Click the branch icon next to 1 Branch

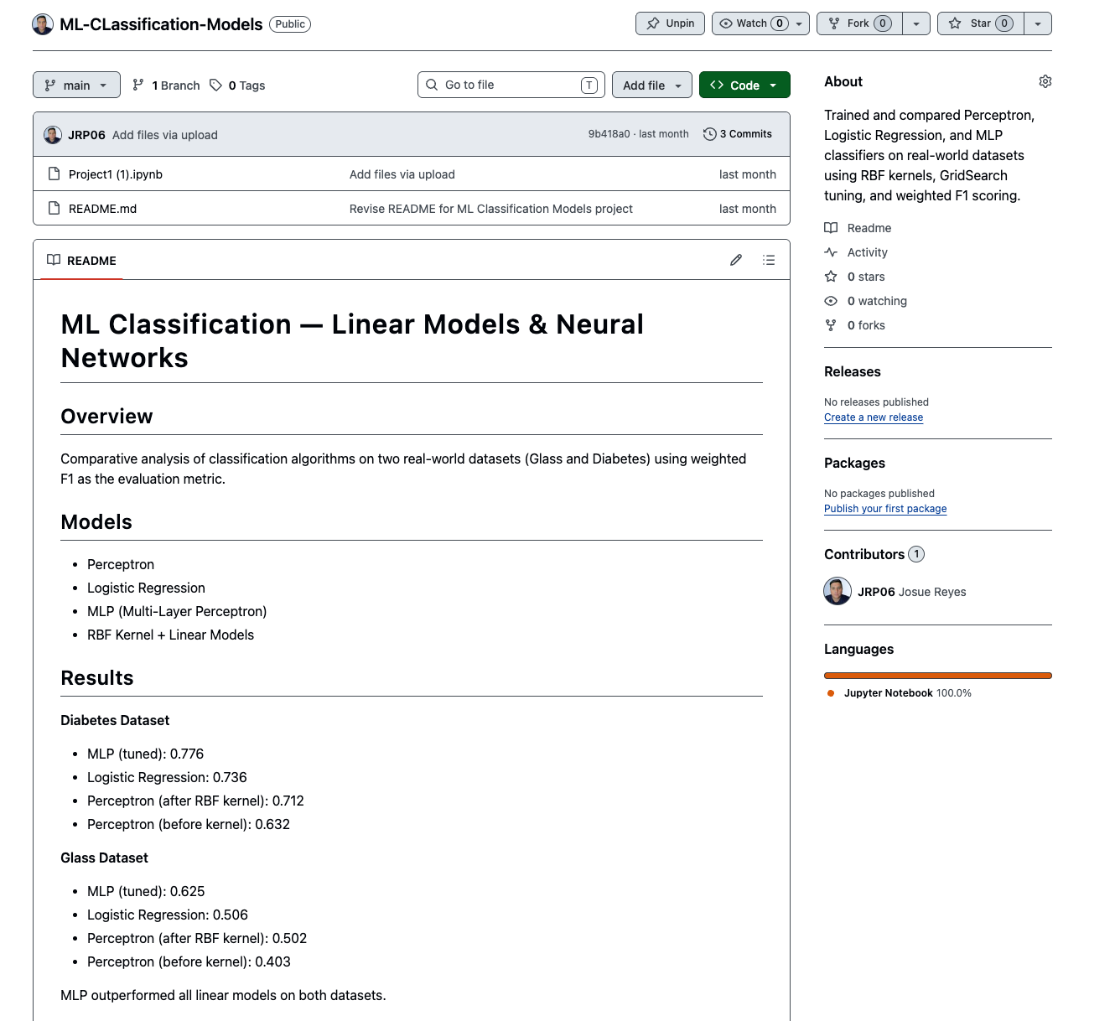pos(137,85)
